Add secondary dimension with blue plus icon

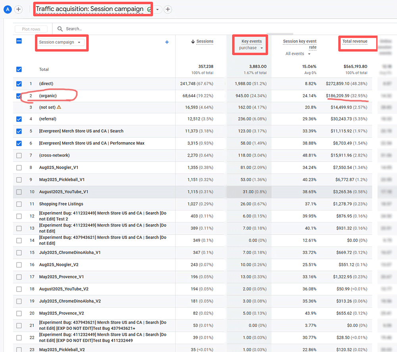[167, 42]
